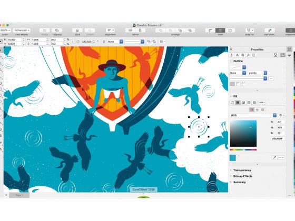This screenshot has width=295, height=221.
Task: Click the Get More toolbar icon
Action: [270, 31]
